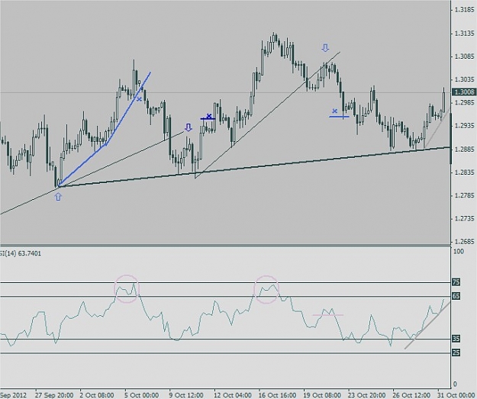Click the 31 Oct 00:00 time label
Image resolution: width=477 pixels, height=399 pixels.
456,395
